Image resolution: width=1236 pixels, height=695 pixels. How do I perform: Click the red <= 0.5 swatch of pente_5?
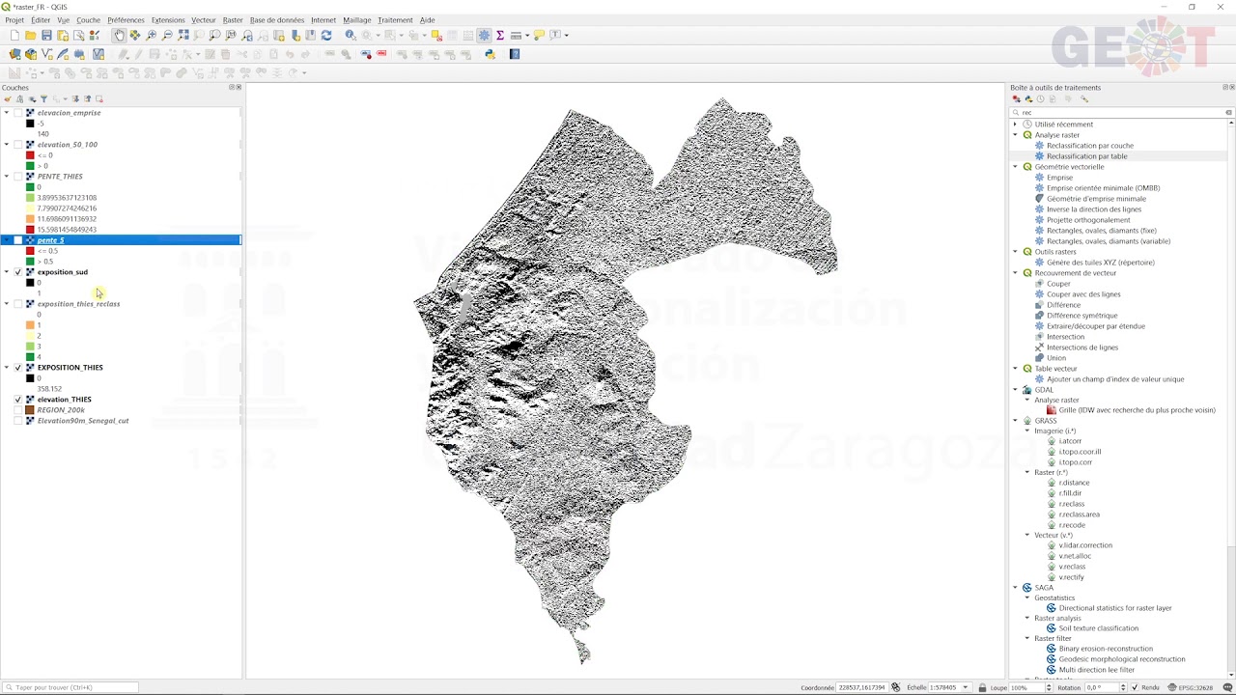coord(30,251)
